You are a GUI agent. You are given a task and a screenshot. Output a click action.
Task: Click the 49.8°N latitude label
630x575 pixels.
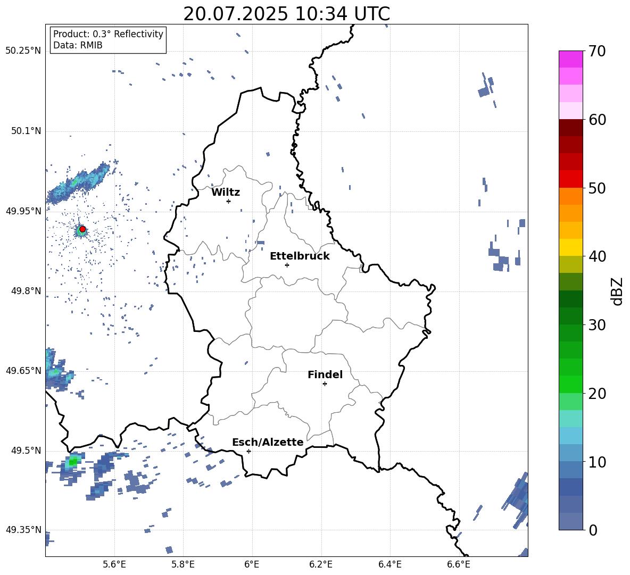pos(26,291)
